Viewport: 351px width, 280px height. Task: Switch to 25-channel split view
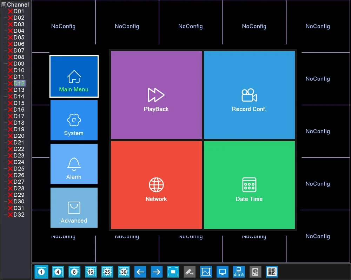[x=107, y=272]
